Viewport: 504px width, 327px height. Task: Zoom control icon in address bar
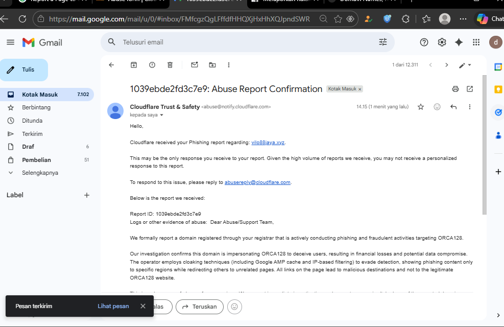pyautogui.click(x=323, y=19)
